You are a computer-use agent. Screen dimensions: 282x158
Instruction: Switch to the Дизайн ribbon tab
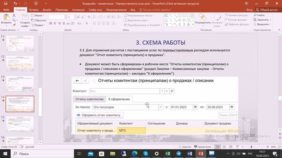pos(47,10)
